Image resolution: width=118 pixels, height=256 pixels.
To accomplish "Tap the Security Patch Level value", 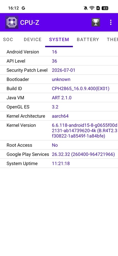I will coord(63,70).
